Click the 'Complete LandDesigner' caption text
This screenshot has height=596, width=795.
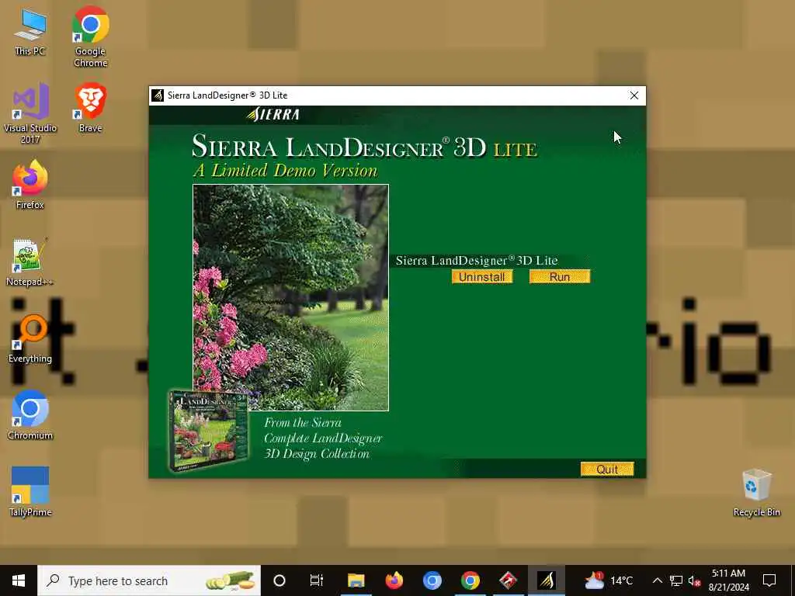coord(323,438)
